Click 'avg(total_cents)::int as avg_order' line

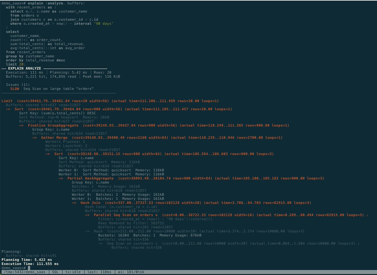(47, 48)
